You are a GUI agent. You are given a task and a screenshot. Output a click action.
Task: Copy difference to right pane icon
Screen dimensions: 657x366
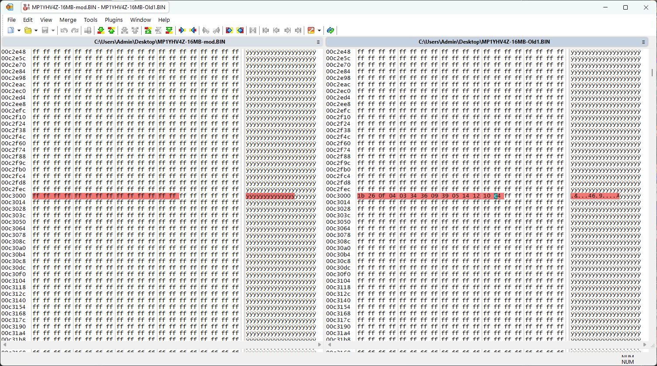click(183, 31)
